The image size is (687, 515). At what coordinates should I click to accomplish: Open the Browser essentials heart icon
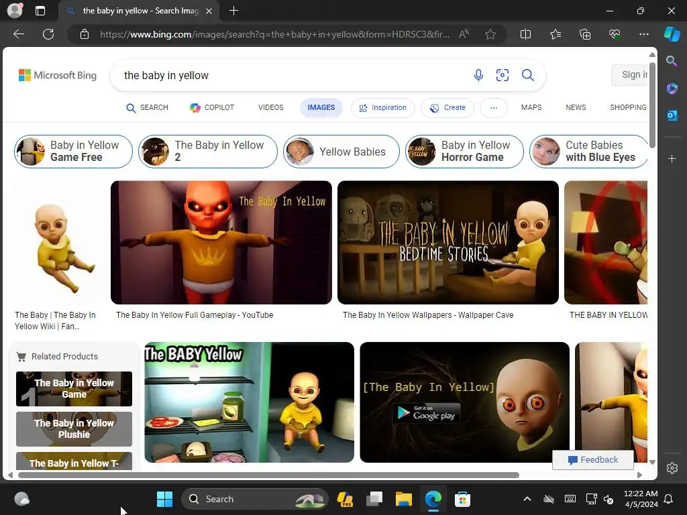(x=615, y=34)
